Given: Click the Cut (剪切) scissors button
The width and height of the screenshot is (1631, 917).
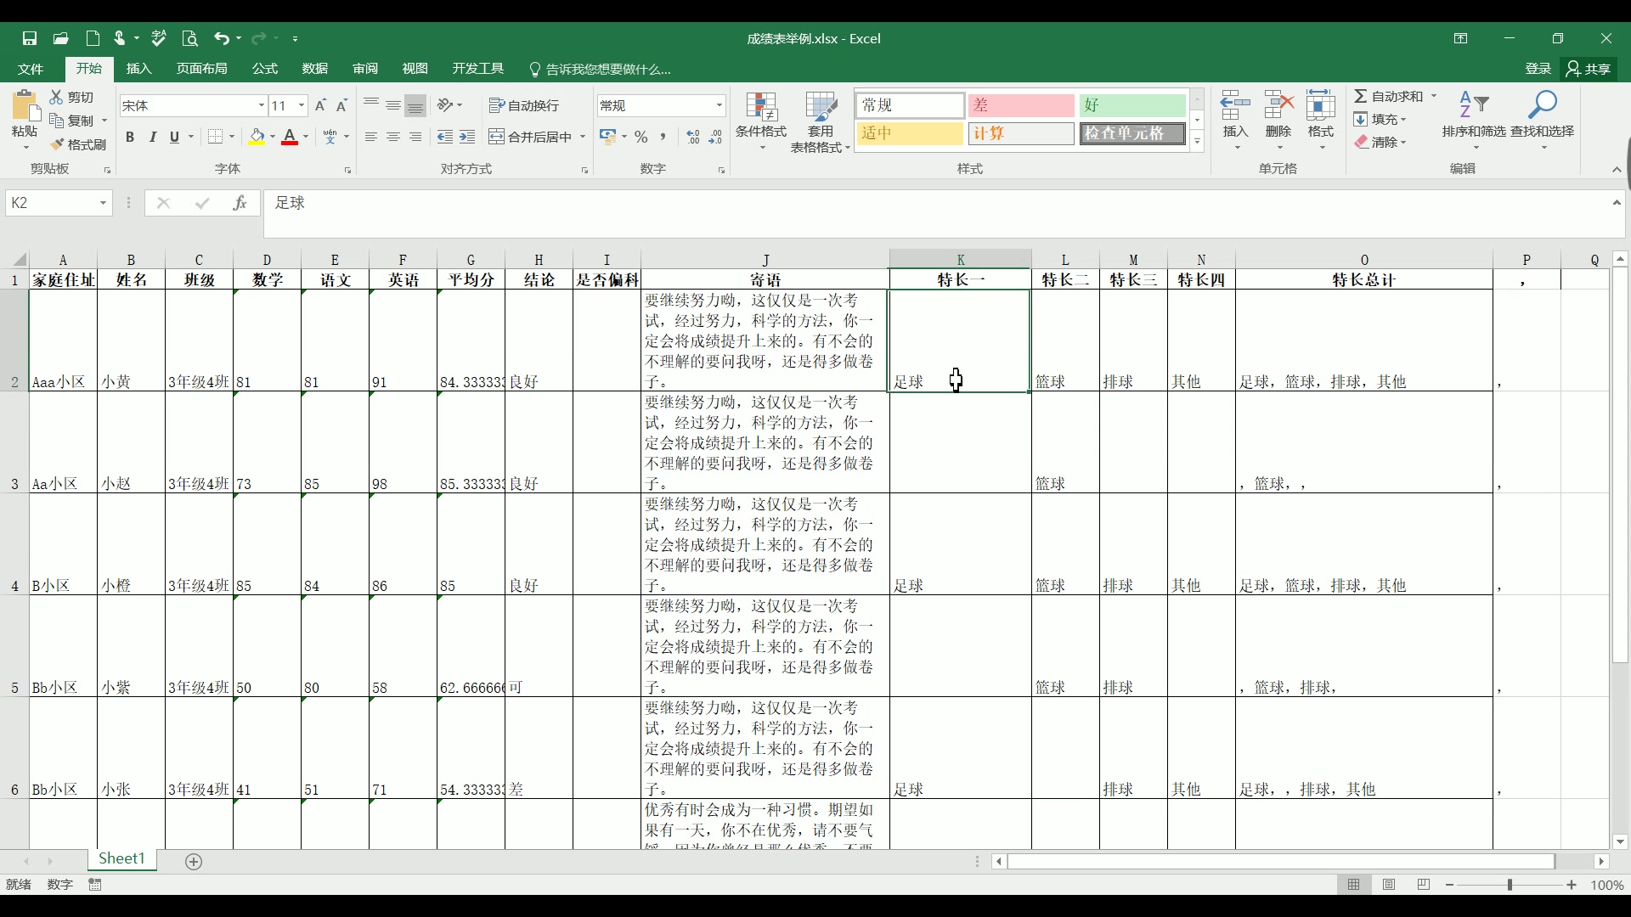Looking at the screenshot, I should coord(71,97).
